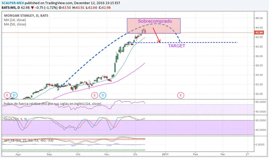Click the Dic label on the time axis
The image size is (269, 158).
pyautogui.click(x=135, y=154)
